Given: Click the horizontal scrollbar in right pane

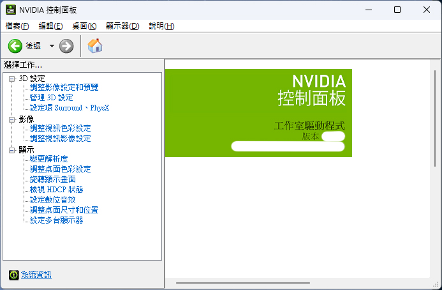Looking at the screenshot, I should [x=243, y=283].
